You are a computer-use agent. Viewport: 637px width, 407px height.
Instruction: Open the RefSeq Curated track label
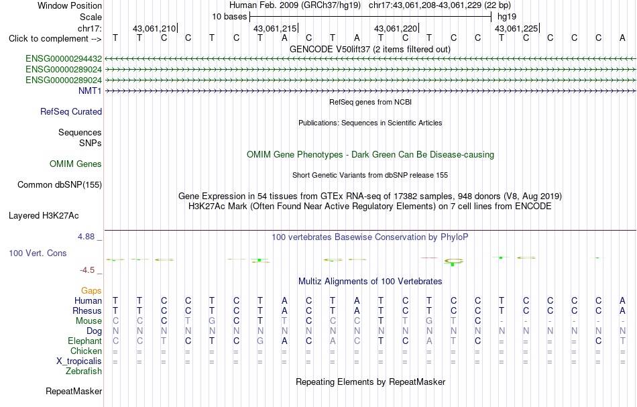(x=71, y=112)
